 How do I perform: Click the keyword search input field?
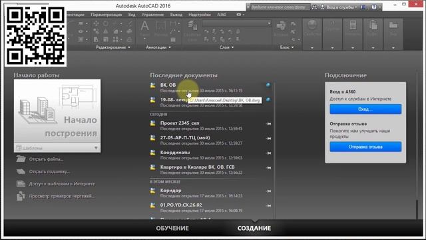pyautogui.click(x=280, y=7)
